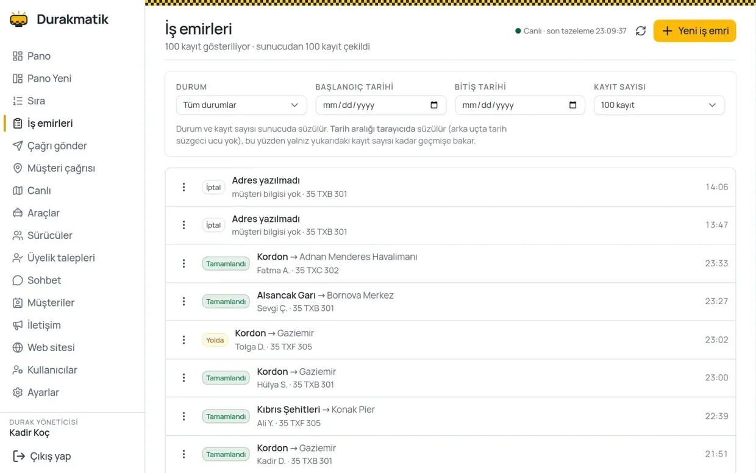Click the Yolda status badge

coord(215,340)
